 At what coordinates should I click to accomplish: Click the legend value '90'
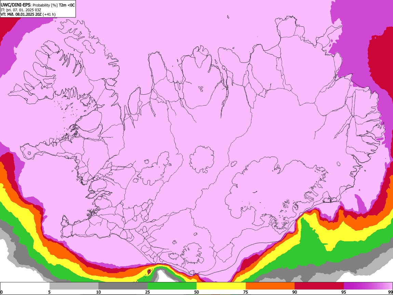coord(295,292)
